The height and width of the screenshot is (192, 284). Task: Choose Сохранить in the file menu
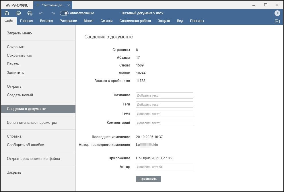point(38,47)
